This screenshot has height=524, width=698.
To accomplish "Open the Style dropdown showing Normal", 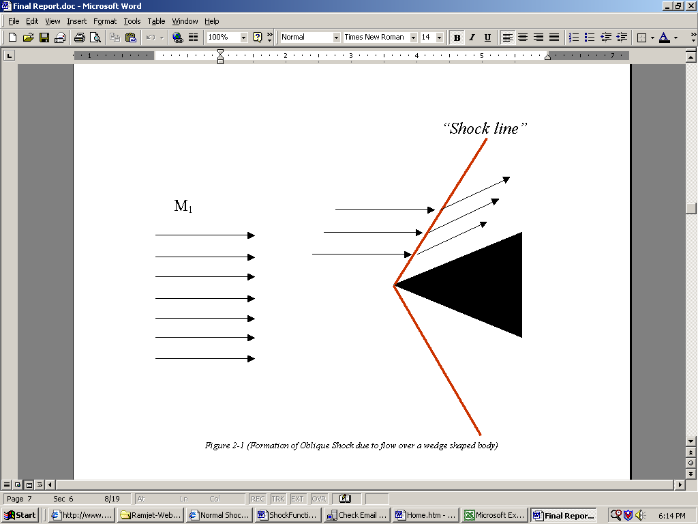I will click(x=336, y=38).
